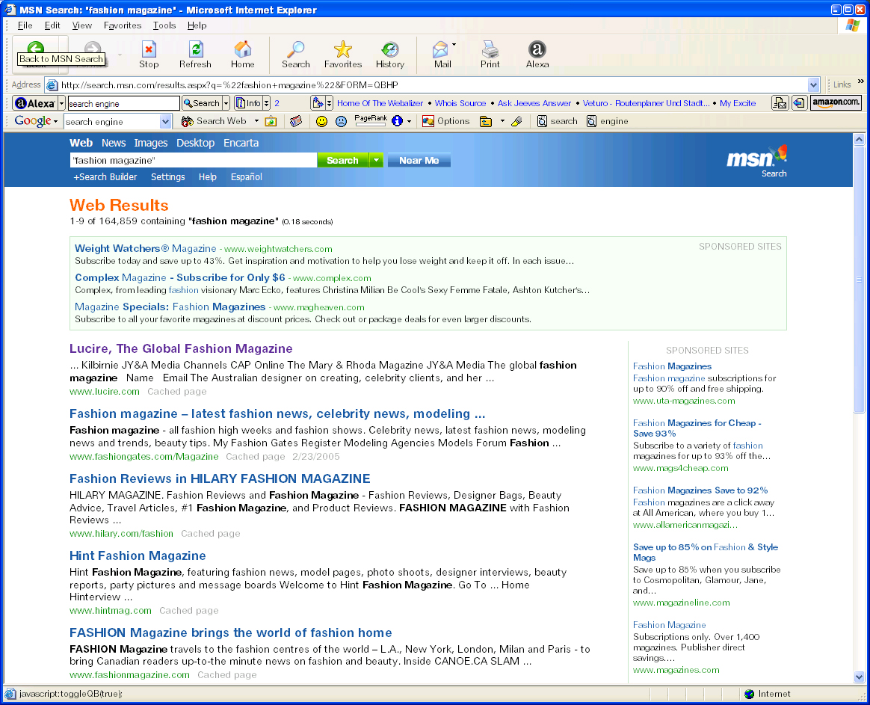Switch to the MSN Images tab
The width and height of the screenshot is (870, 705).
click(151, 143)
